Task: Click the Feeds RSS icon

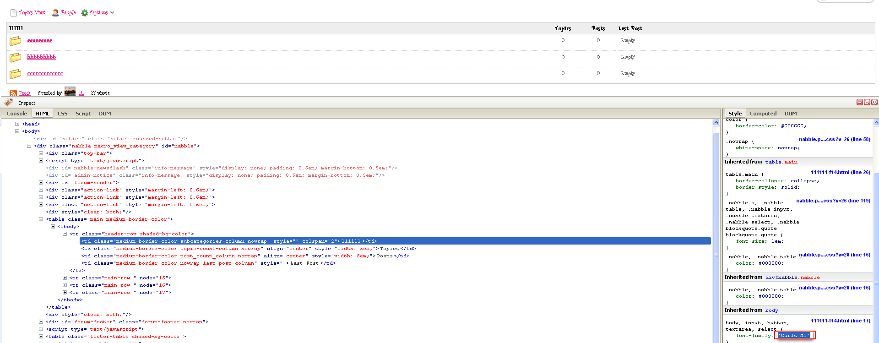Action: (x=13, y=93)
